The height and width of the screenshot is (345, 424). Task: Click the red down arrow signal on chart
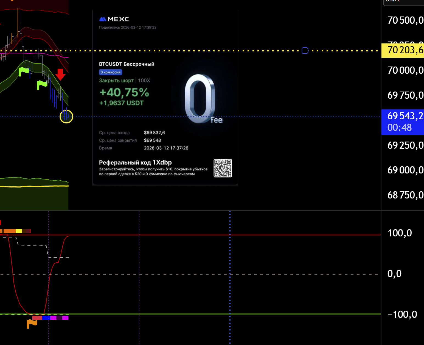60,74
